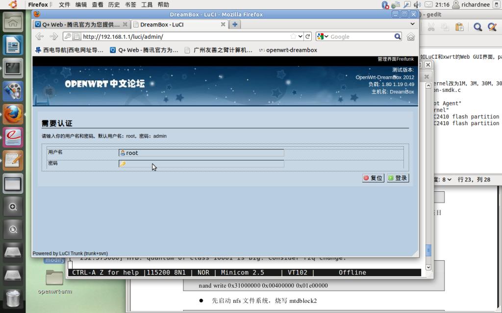This screenshot has width=502, height=313.
Task: Open the volume indicator in the top panel
Action: pos(417,4)
